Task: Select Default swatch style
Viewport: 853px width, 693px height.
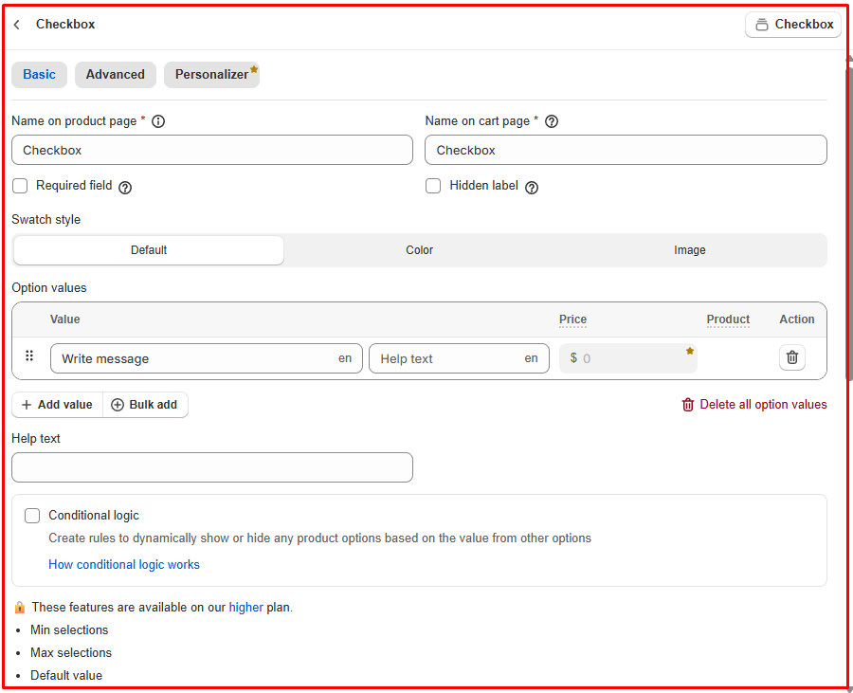Action: [149, 250]
